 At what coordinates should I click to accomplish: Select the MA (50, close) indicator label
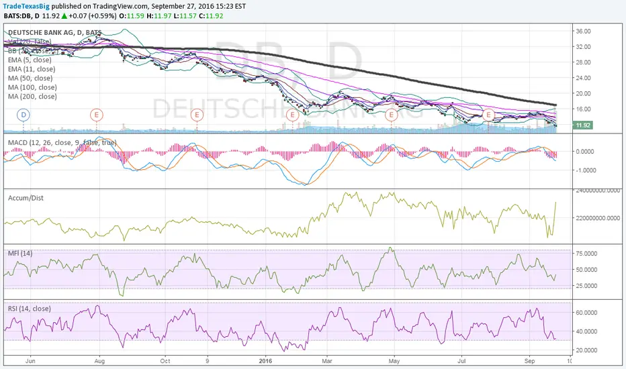[x=30, y=78]
